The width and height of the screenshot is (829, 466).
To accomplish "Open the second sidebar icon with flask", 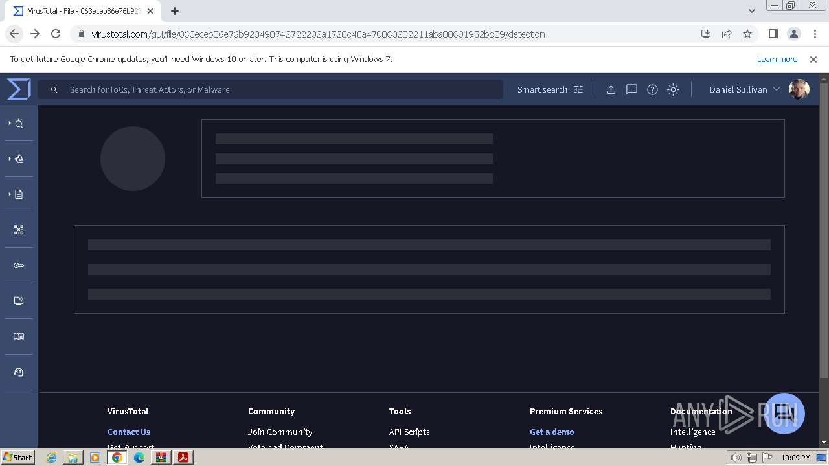I will (19, 159).
